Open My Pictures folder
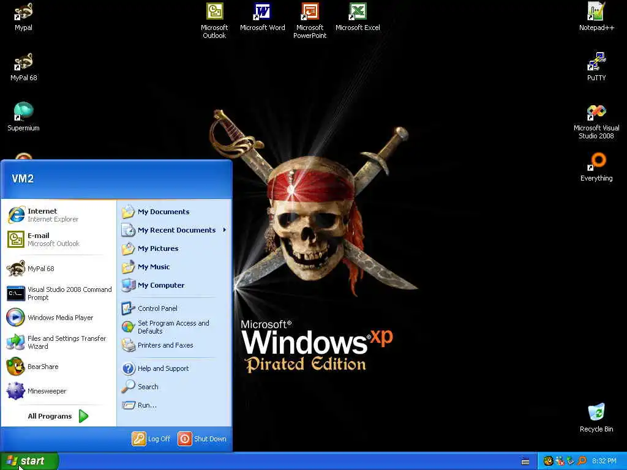The image size is (627, 470). (x=175, y=248)
